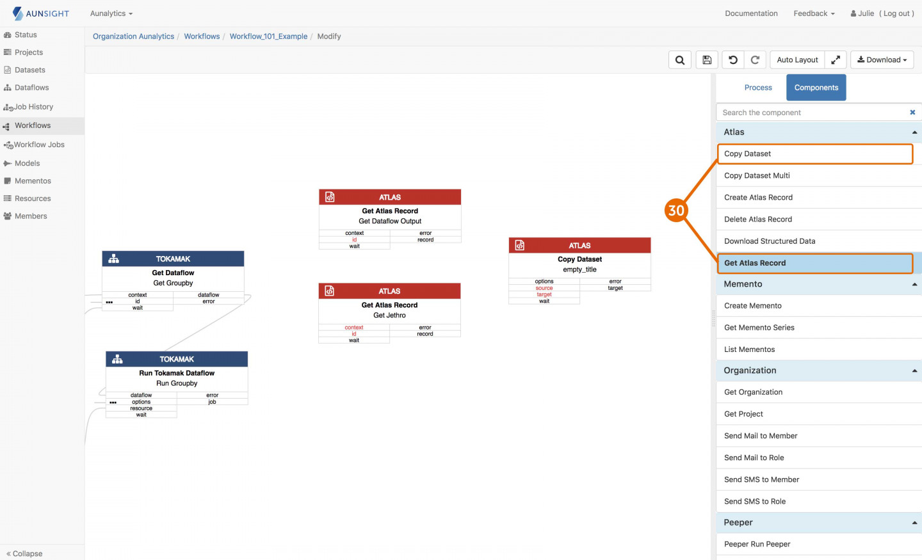This screenshot has width=922, height=560.
Task: Click the source port on Copy Dataset node
Action: pyautogui.click(x=544, y=288)
